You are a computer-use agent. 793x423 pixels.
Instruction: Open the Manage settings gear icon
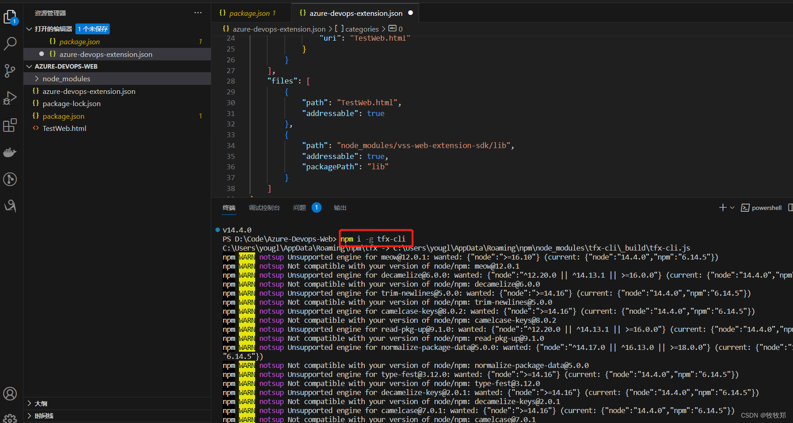coord(10,418)
